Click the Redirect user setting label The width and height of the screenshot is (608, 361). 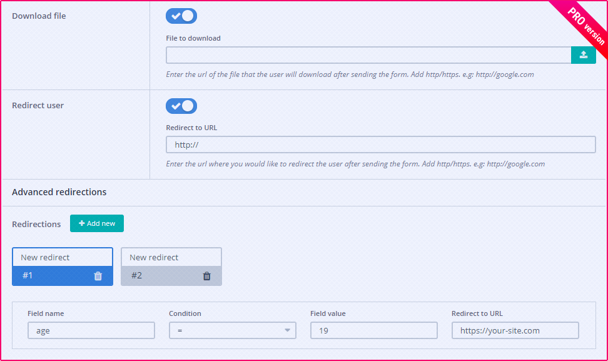pos(38,105)
